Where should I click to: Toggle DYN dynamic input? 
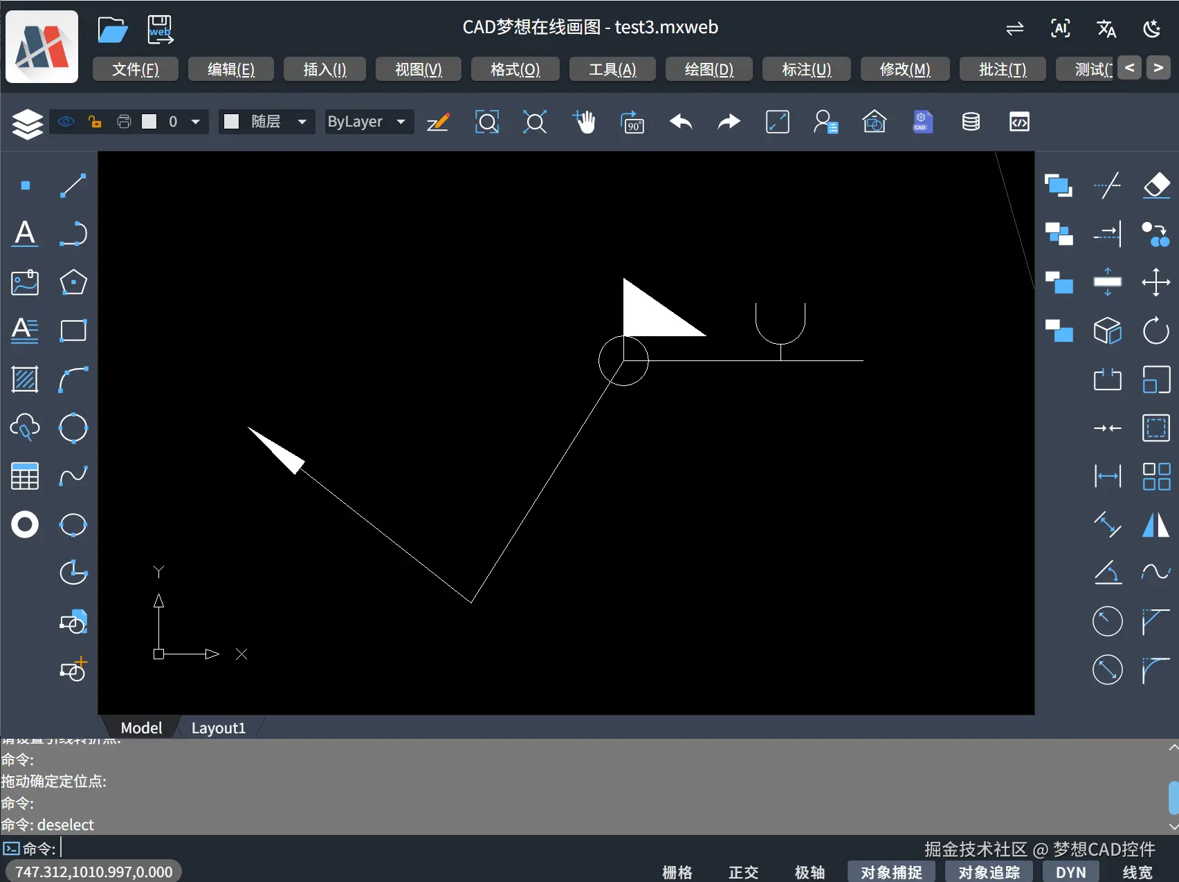pos(1071,872)
